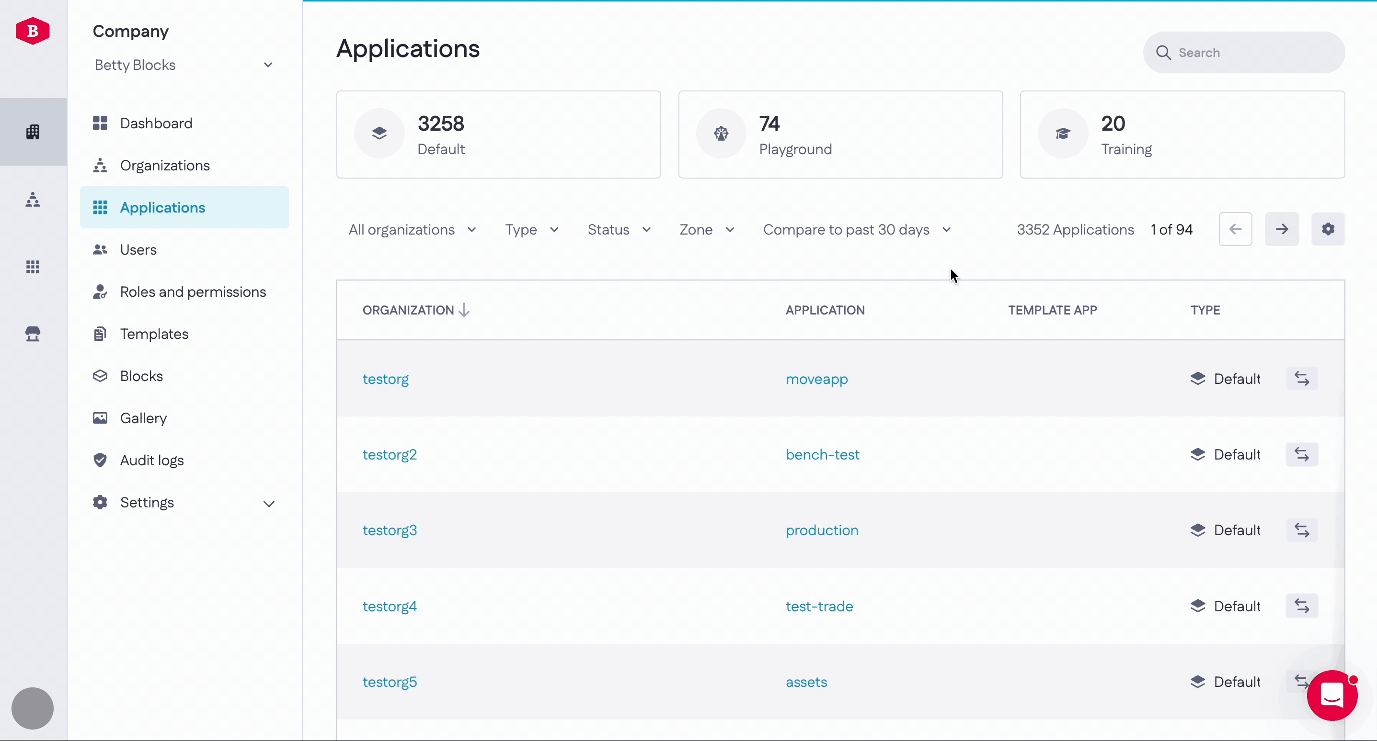Open the testorg4 organization link
Viewport: 1377px width, 741px height.
(390, 606)
